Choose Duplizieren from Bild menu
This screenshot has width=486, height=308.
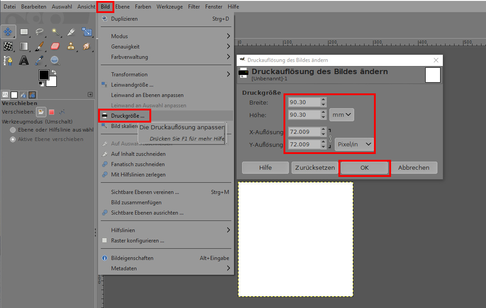click(166, 19)
